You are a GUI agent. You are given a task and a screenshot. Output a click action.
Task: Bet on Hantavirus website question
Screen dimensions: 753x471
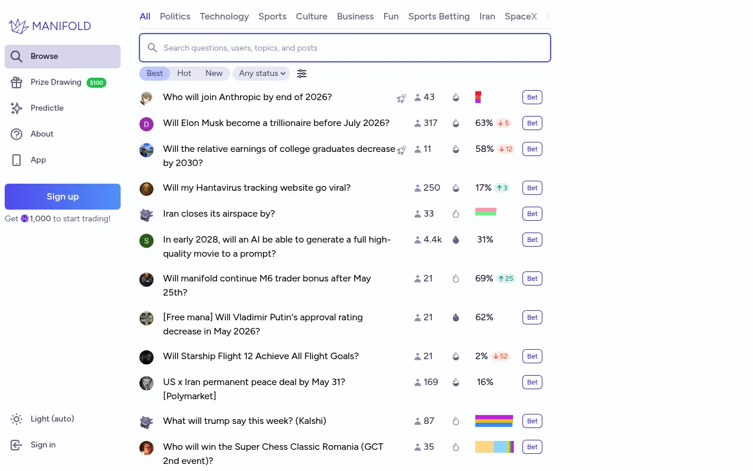(532, 188)
